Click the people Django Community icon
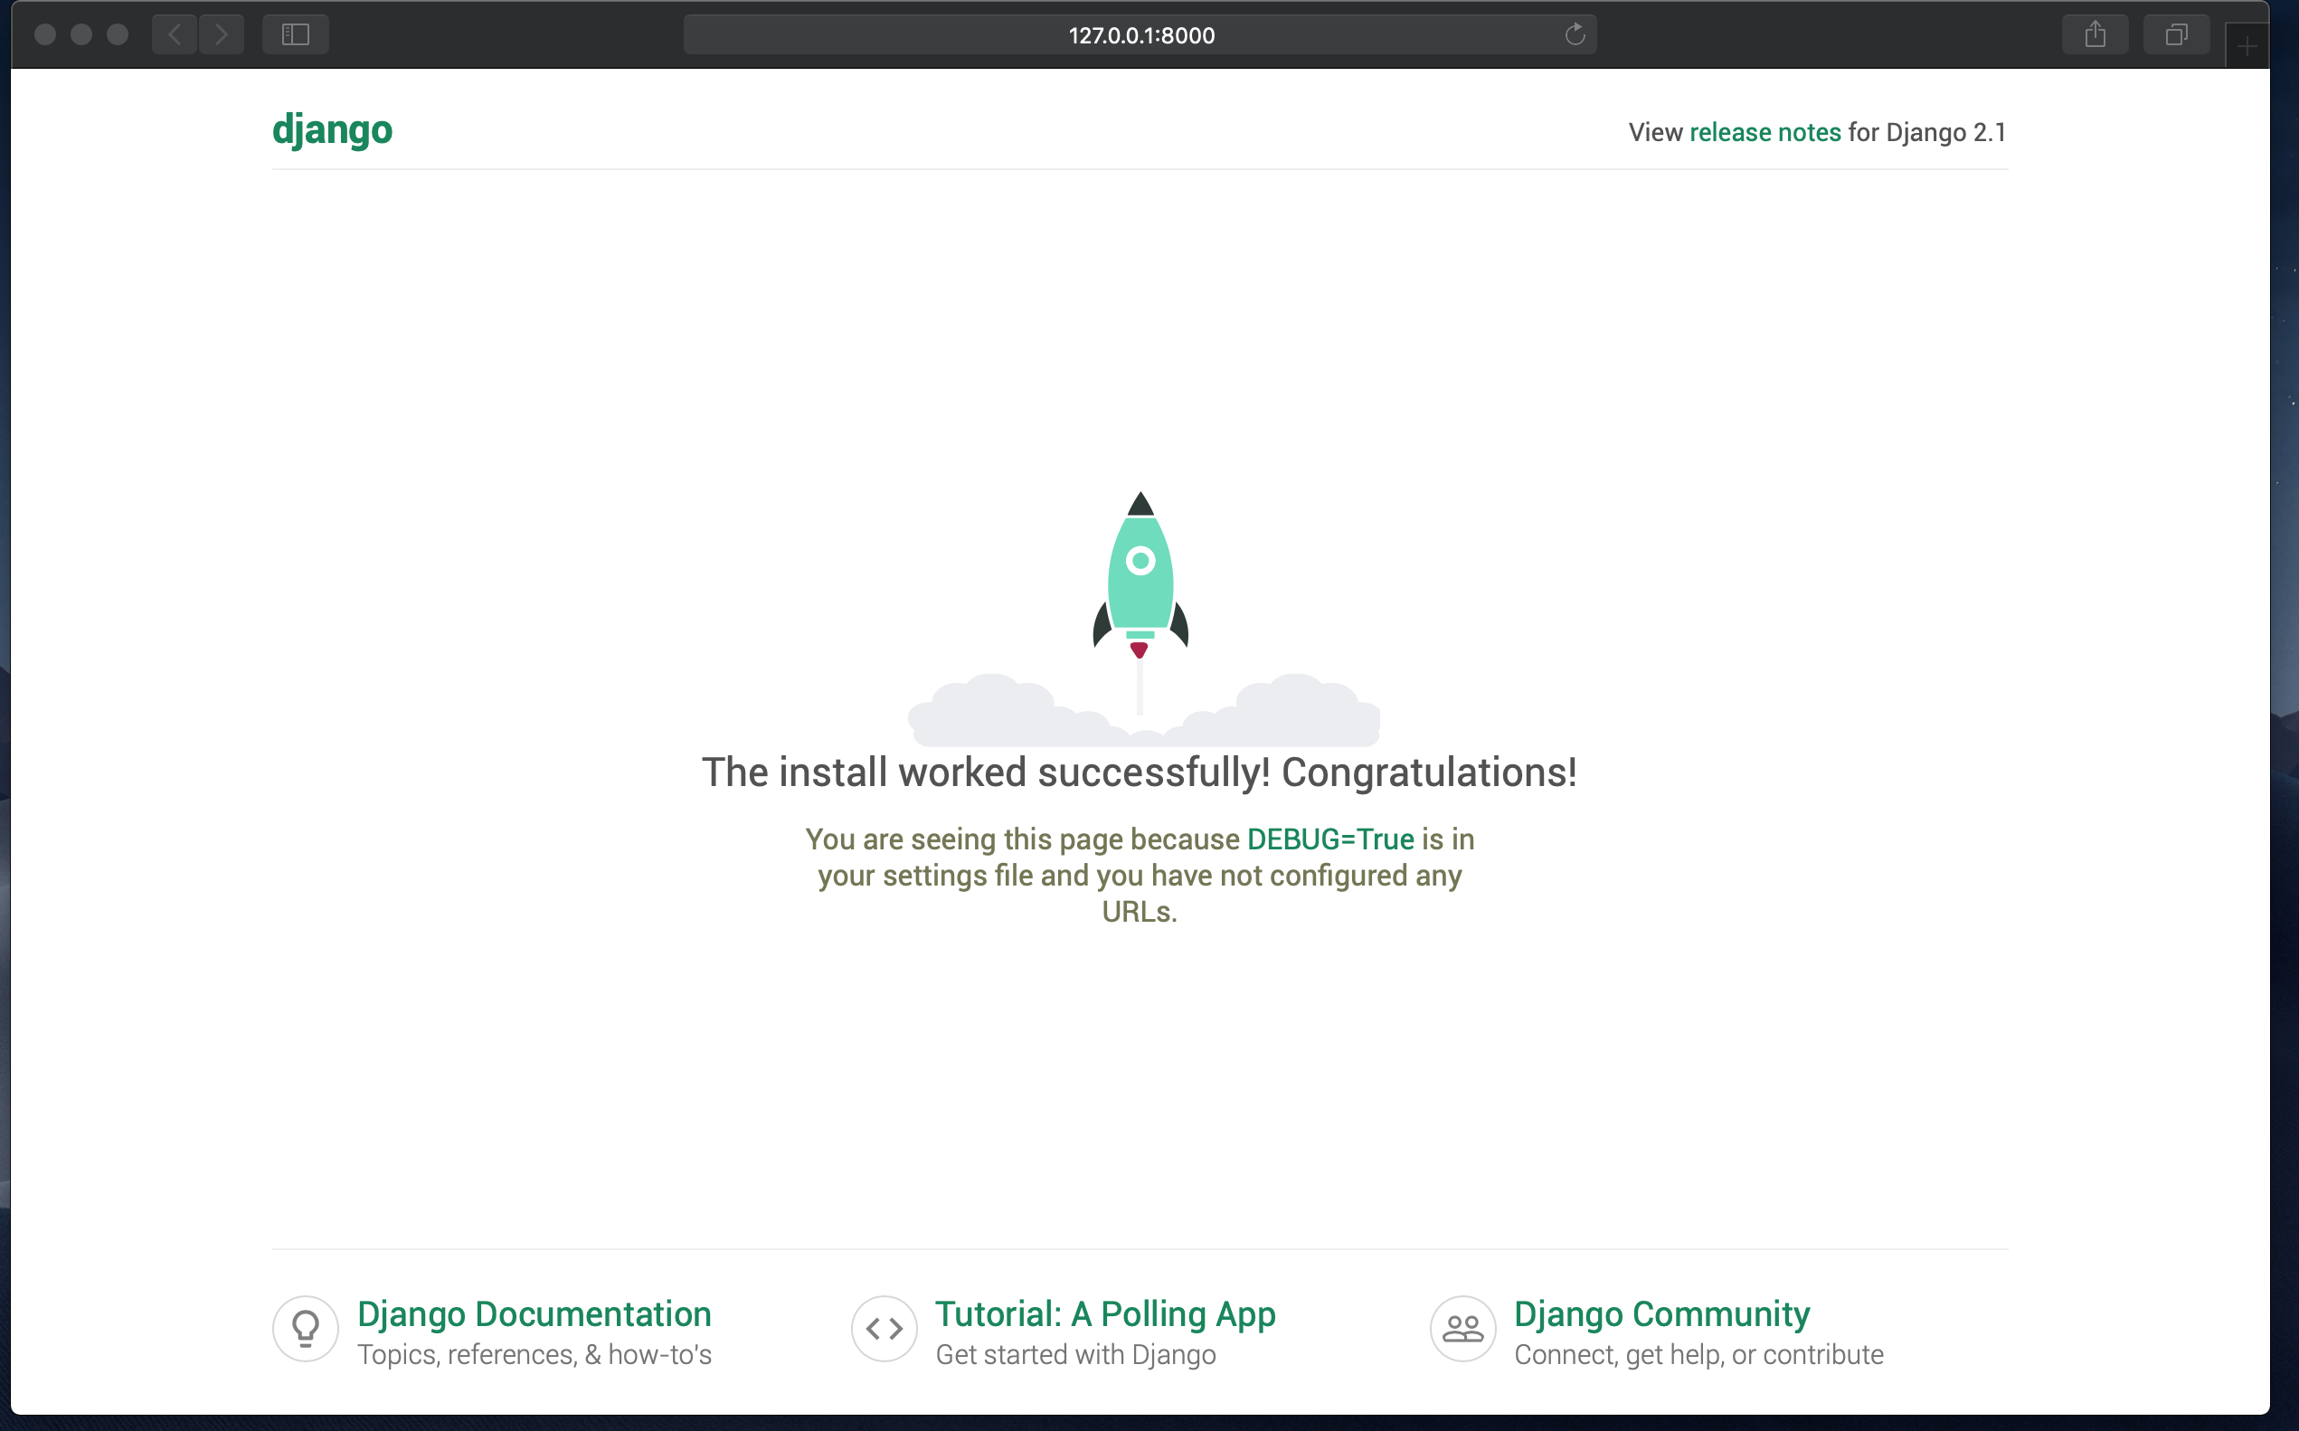This screenshot has height=1431, width=2299. (1462, 1329)
